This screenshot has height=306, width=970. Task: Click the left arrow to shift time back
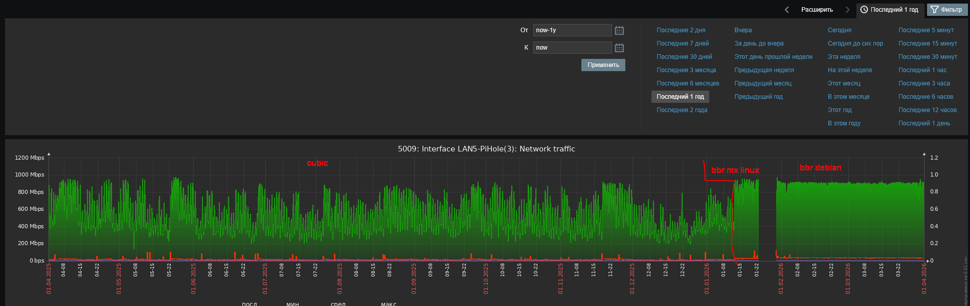click(786, 10)
